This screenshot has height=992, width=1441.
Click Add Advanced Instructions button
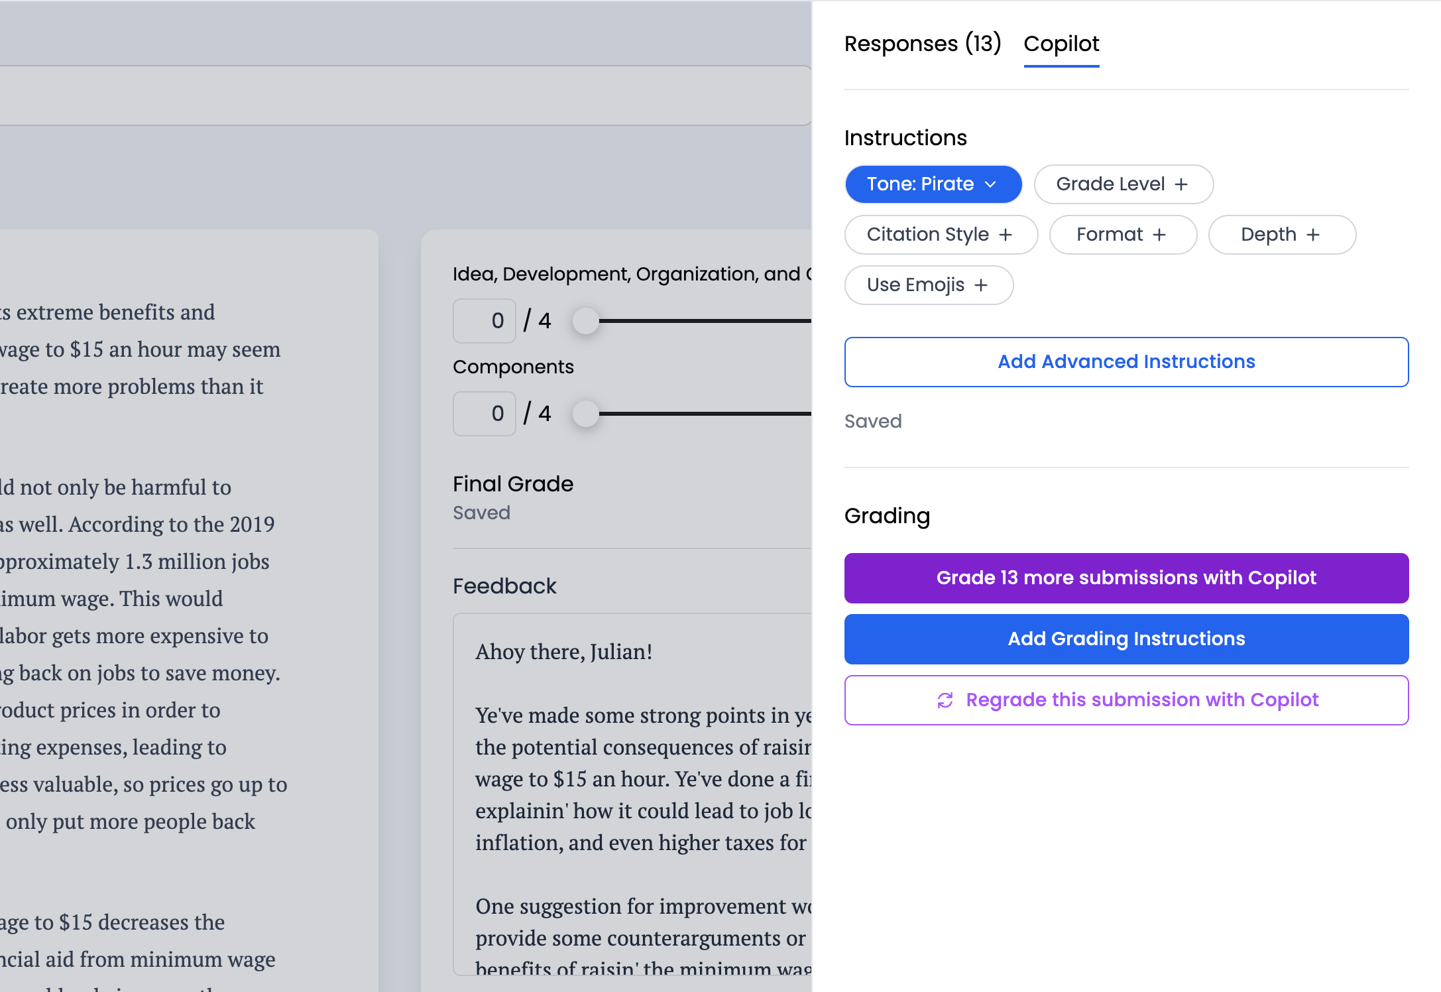click(1126, 362)
